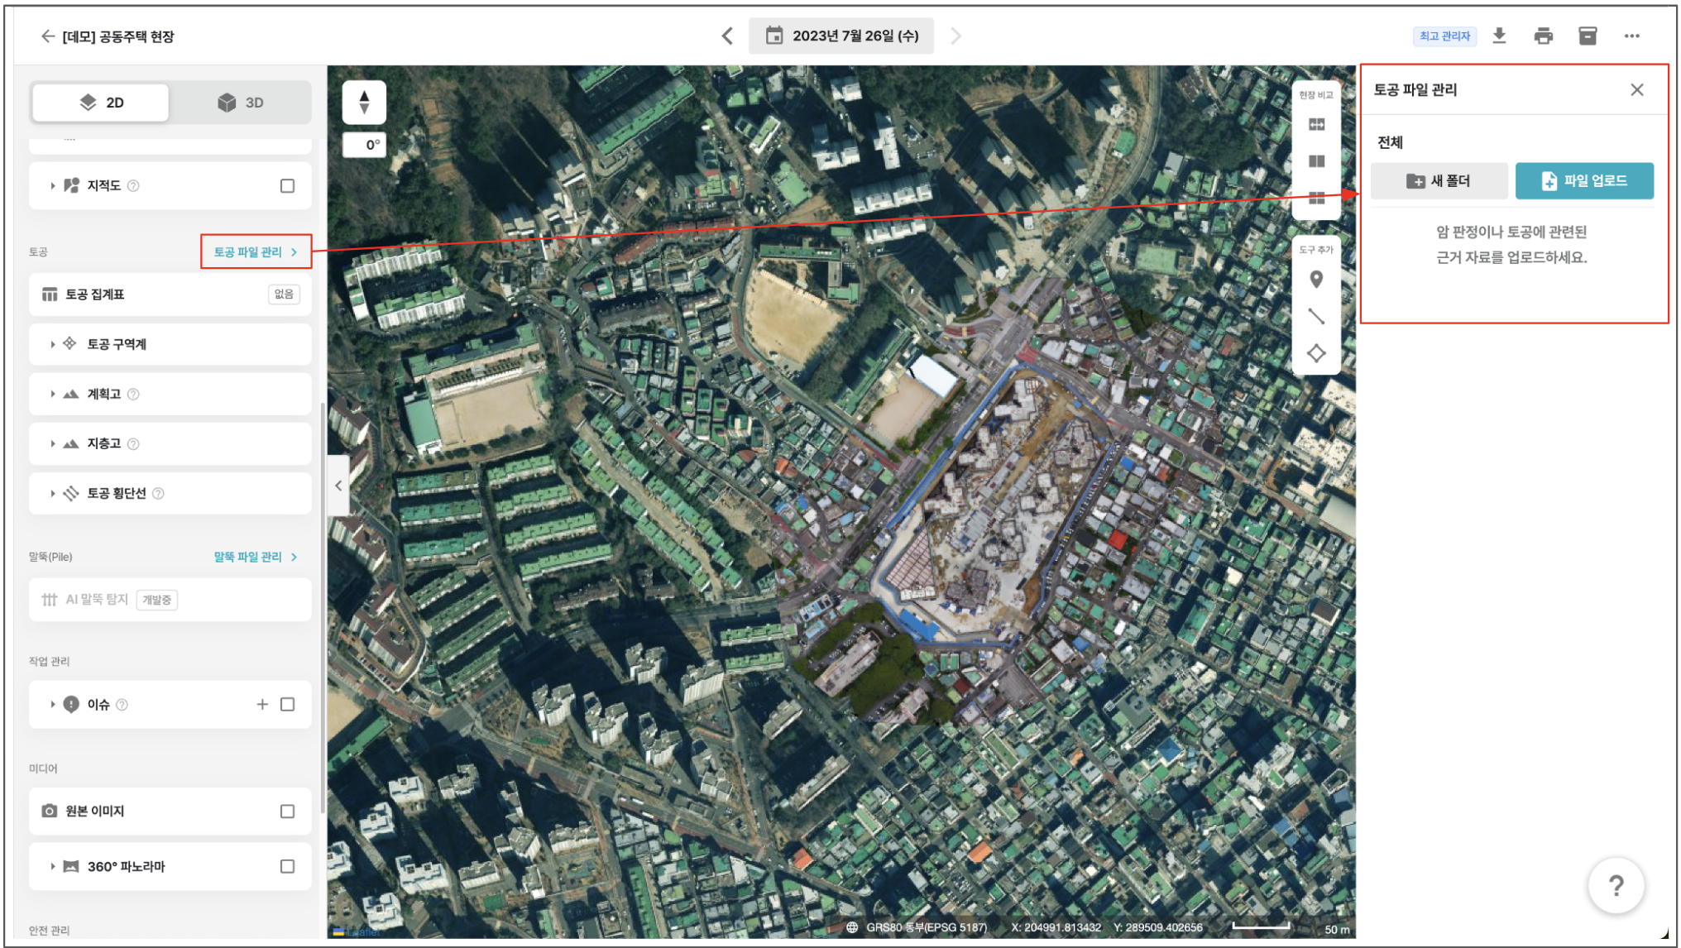
Task: Toggle the 원본 이미지 checkbox
Action: pos(287,812)
